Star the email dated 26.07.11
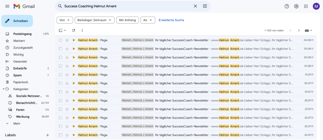Image resolution: width=323 pixels, height=140 pixels. pyautogui.click(x=67, y=118)
